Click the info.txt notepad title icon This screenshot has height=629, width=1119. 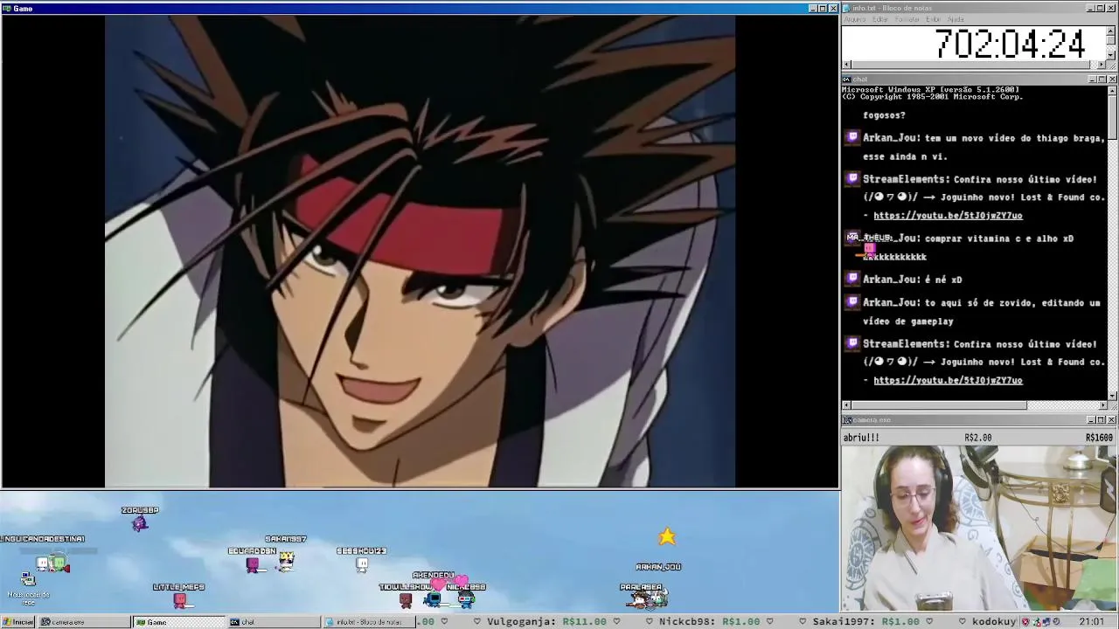(x=846, y=8)
